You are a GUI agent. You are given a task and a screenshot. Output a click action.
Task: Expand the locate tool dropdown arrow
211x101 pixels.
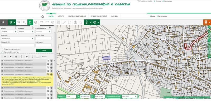coord(90,22)
